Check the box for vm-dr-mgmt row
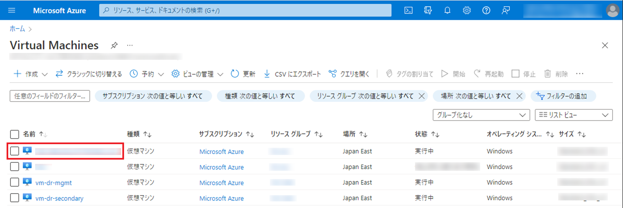This screenshot has height=208, width=623. pyautogui.click(x=14, y=182)
